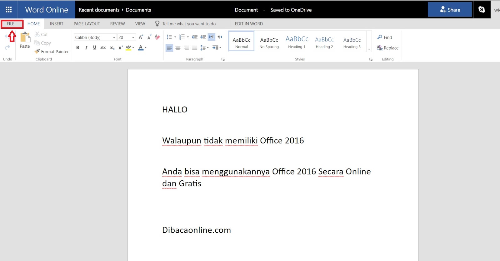
Task: Rename the file via the Document title
Action: coord(246,10)
